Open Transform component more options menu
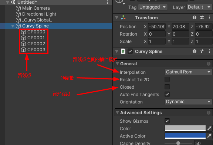 click(x=209, y=17)
